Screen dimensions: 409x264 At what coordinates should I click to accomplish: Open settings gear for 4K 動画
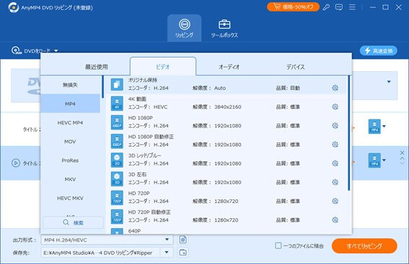tap(335, 106)
